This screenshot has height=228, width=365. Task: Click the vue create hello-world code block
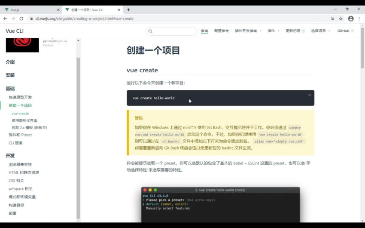pyautogui.click(x=220, y=98)
